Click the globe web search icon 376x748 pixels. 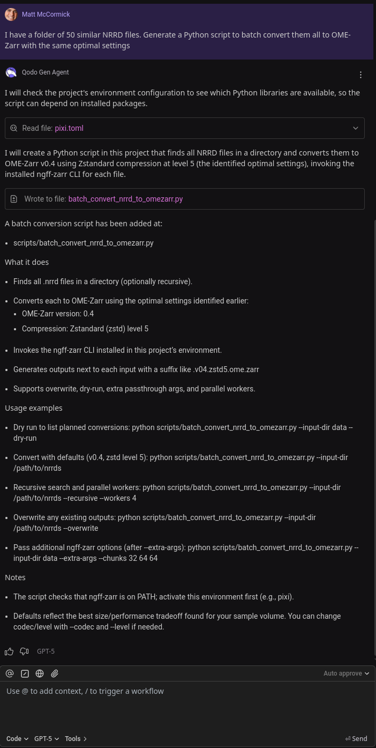pyautogui.click(x=40, y=673)
